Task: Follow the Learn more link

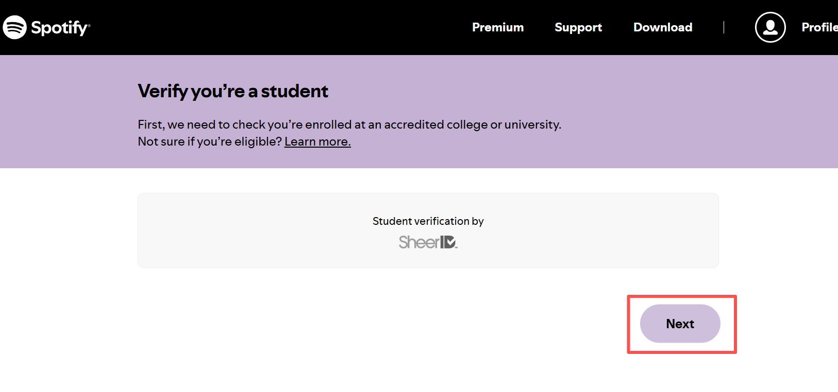Action: point(317,141)
